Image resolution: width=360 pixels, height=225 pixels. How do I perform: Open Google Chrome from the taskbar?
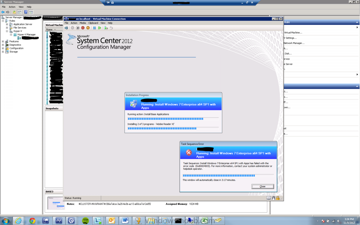tap(32, 221)
